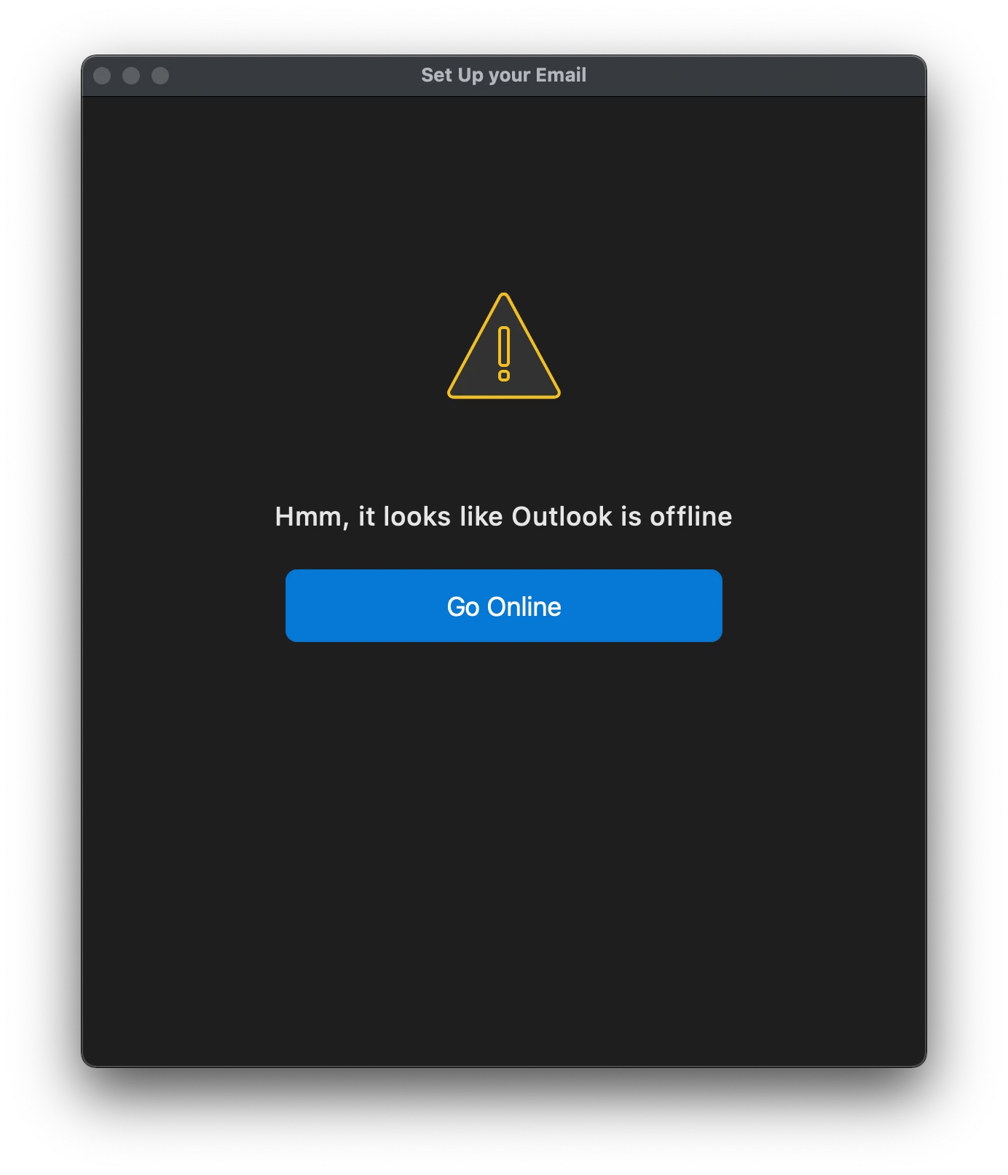
Task: Click the 'Online' word on the blue button
Action: coord(524,606)
